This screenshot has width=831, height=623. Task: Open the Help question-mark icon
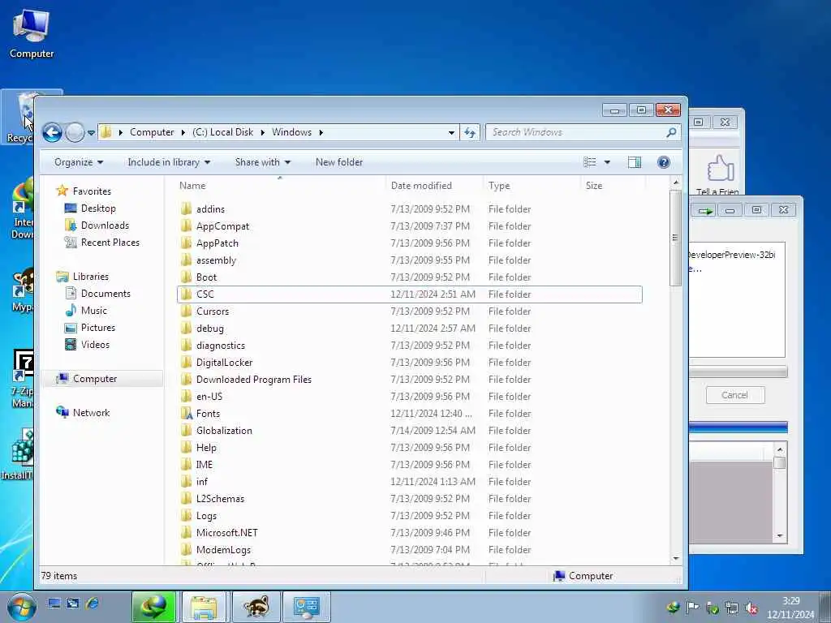[663, 162]
